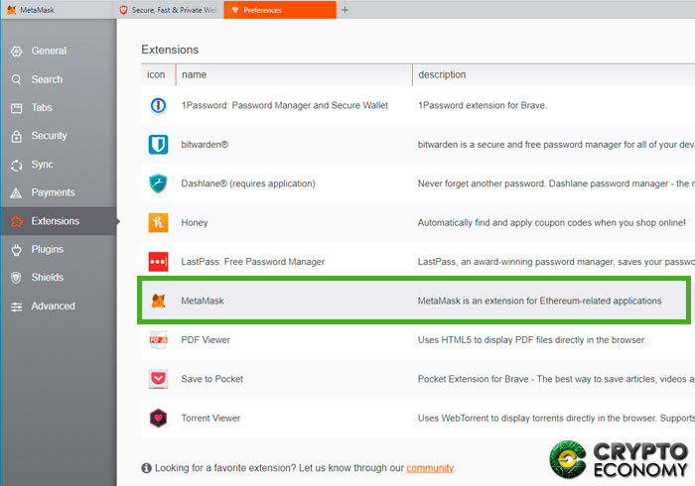The width and height of the screenshot is (695, 486).
Task: Click the Payments triangle icon in sidebar
Action: click(17, 193)
